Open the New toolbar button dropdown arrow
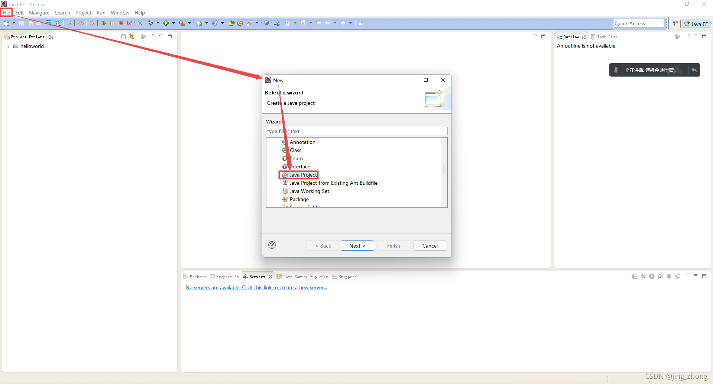This screenshot has width=713, height=384. tap(14, 23)
